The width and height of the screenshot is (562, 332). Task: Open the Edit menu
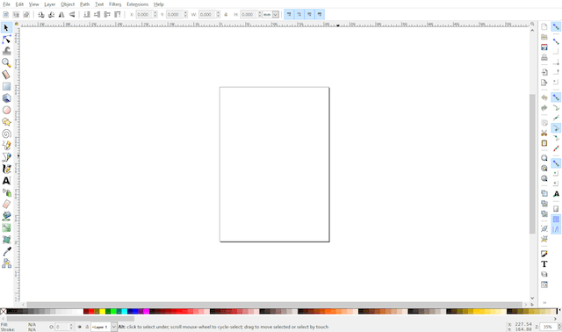pyautogui.click(x=19, y=4)
